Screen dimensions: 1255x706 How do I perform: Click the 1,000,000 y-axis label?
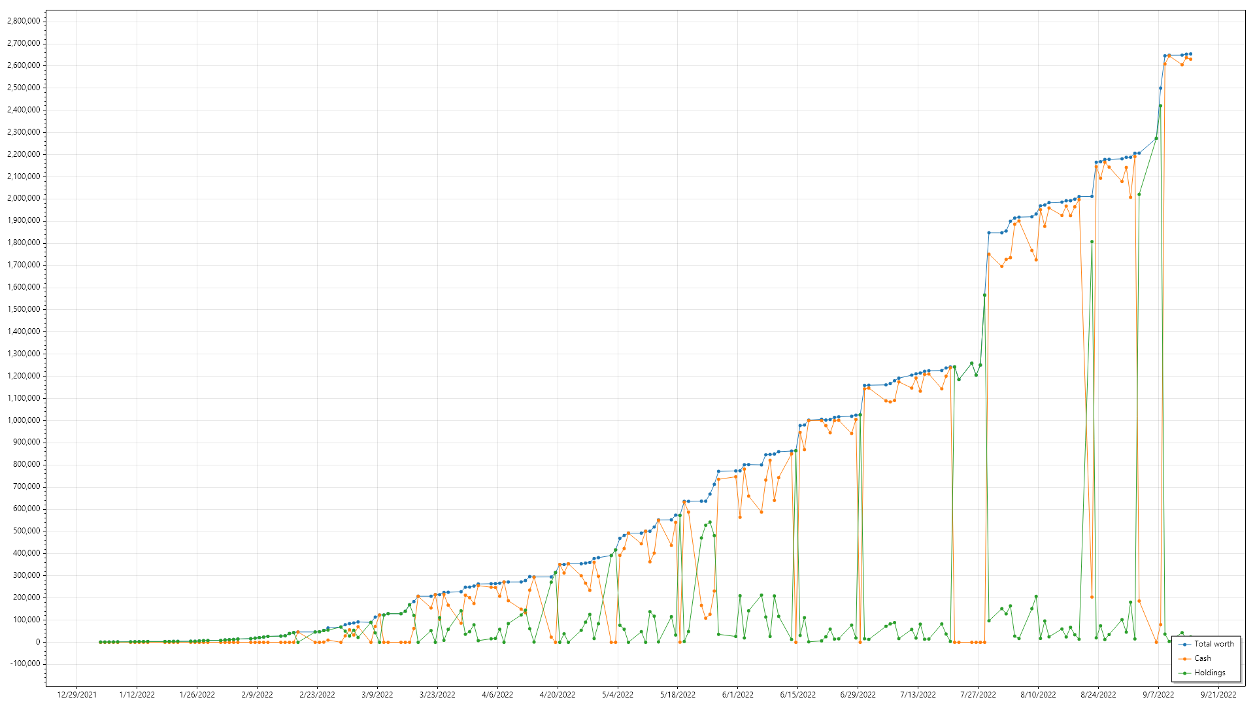[x=24, y=420]
